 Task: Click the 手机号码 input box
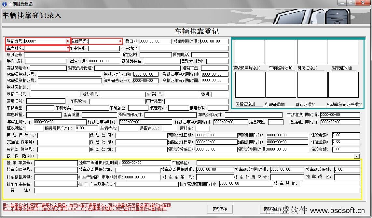tap(45, 61)
